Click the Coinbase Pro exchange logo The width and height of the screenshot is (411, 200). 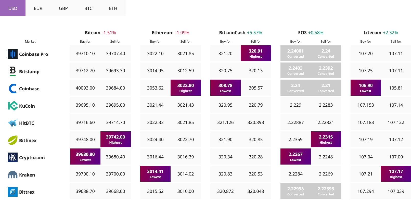[13, 54]
